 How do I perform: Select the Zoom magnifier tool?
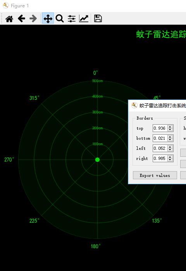[x=60, y=19]
